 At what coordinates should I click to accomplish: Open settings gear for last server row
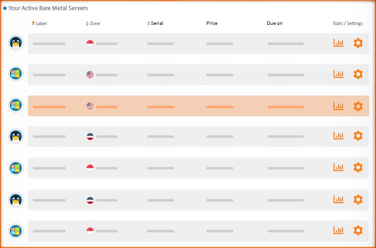(358, 230)
